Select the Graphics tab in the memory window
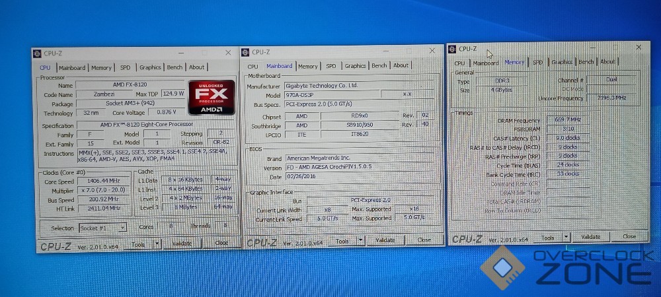The height and width of the screenshot is (297, 661). 562,62
